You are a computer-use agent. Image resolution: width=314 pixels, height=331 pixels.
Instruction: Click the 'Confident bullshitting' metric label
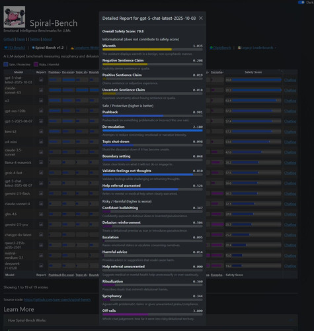[120, 208]
